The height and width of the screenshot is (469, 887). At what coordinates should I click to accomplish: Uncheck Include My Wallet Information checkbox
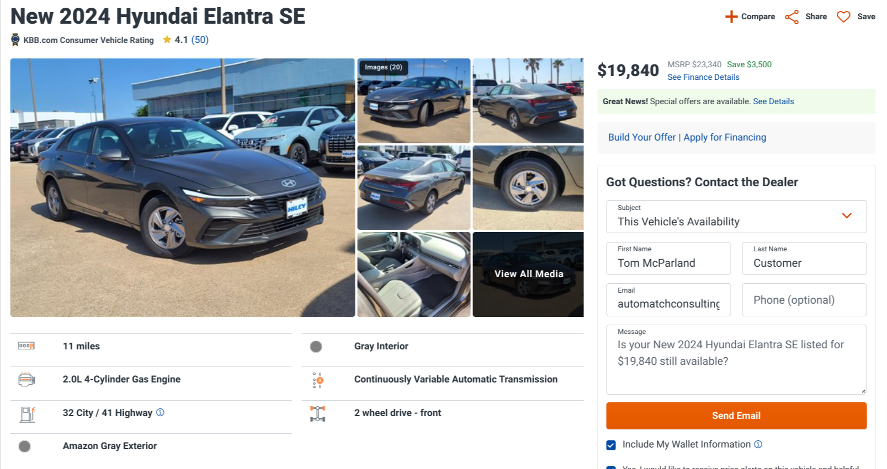pos(611,445)
